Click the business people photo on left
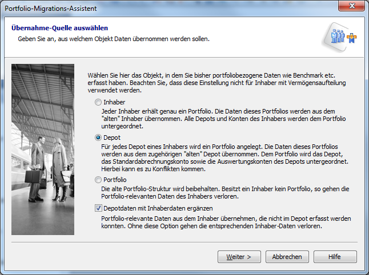This screenshot has width=369, height=275. coord(43,149)
